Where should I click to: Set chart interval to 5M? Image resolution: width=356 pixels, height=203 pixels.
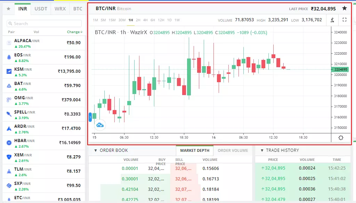103,20
